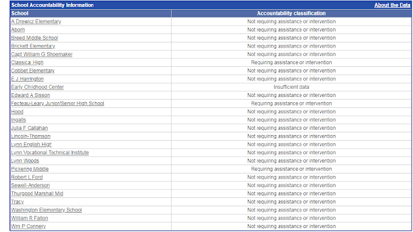Viewport: 413px width, 232px height.
Task: Select Classical High school link
Action: click(27, 62)
